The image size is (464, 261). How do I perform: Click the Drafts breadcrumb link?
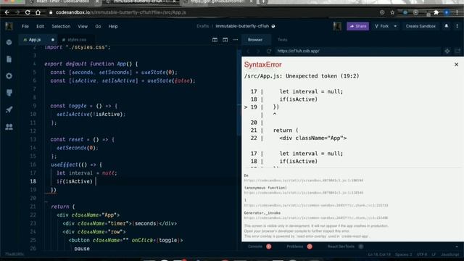pos(203,26)
